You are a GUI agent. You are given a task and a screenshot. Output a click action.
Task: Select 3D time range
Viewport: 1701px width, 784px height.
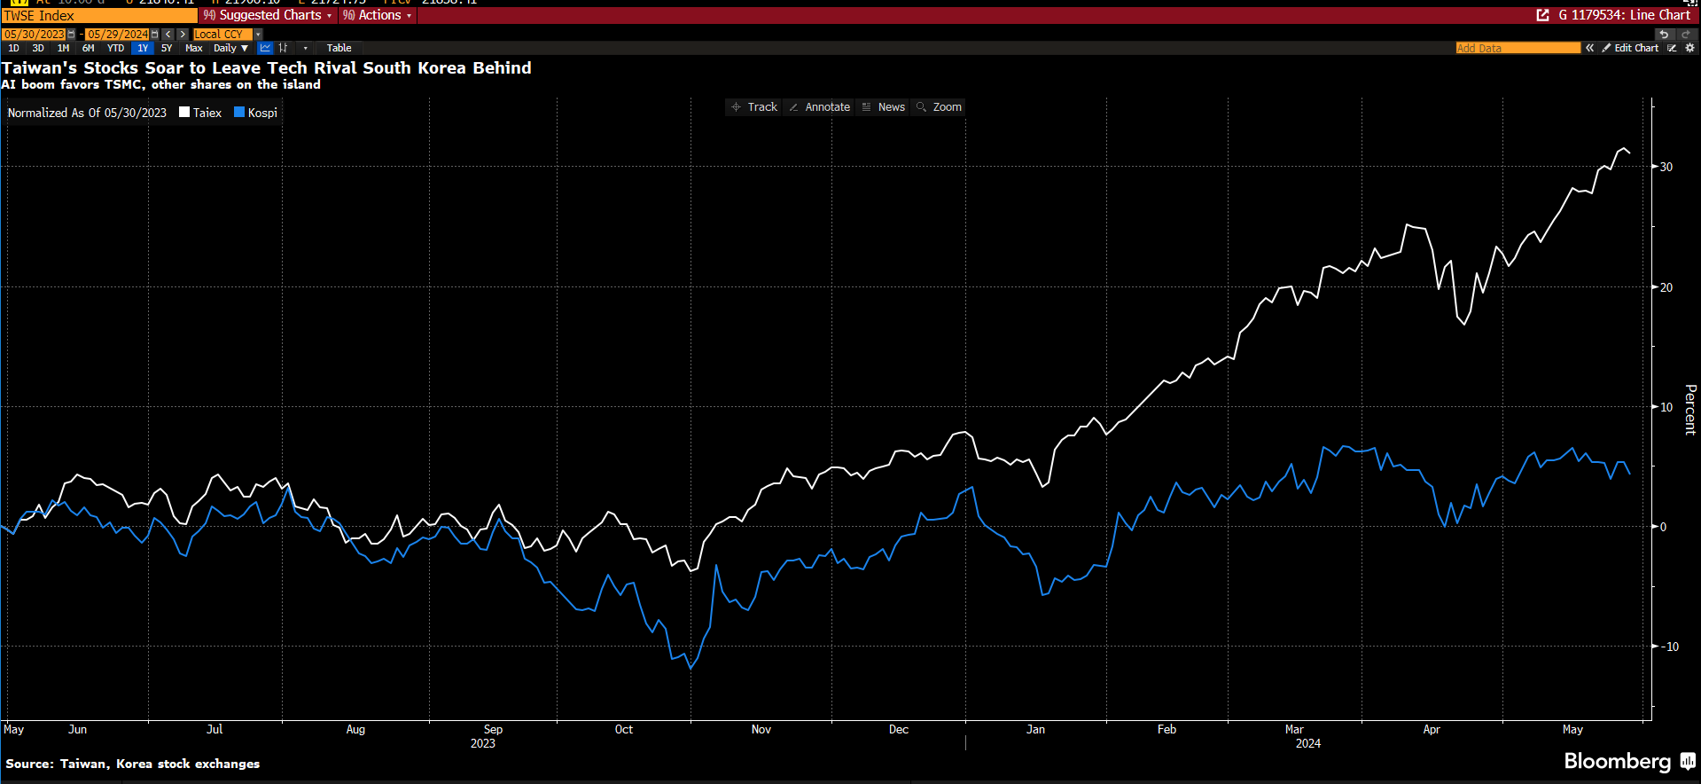tap(38, 48)
